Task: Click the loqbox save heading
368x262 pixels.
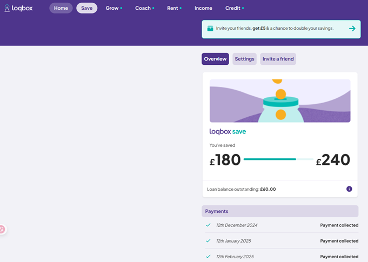Action: 228,132
